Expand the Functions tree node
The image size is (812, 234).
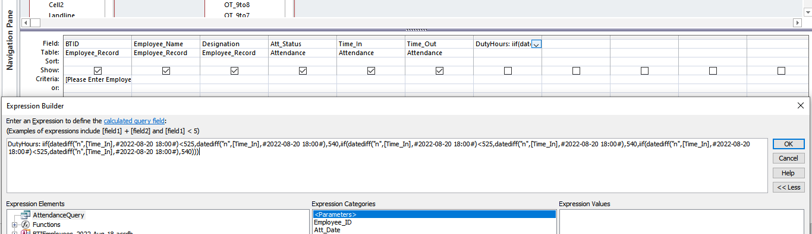(15, 225)
